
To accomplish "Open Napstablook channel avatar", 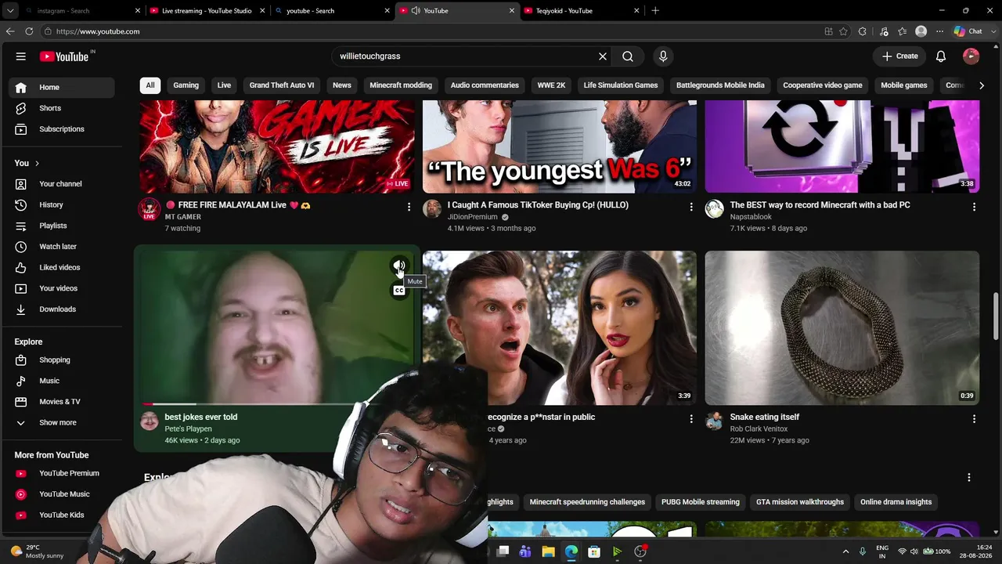I will coord(715,209).
